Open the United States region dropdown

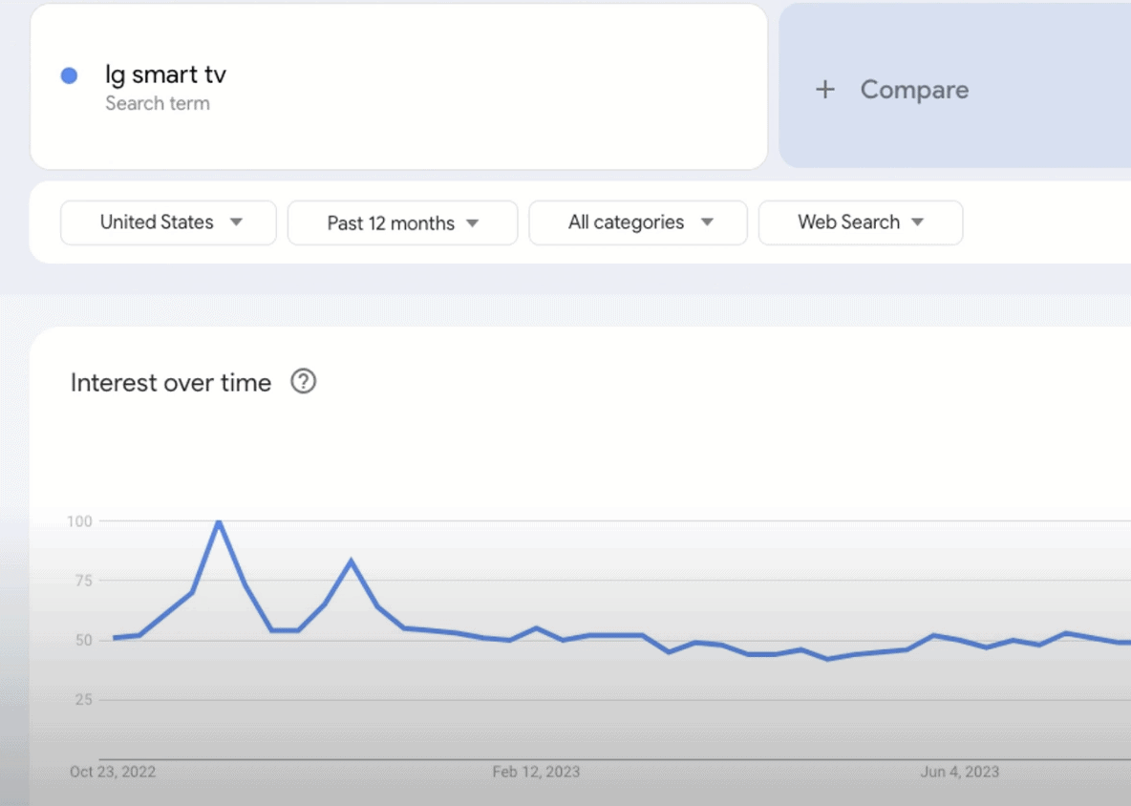coord(168,223)
